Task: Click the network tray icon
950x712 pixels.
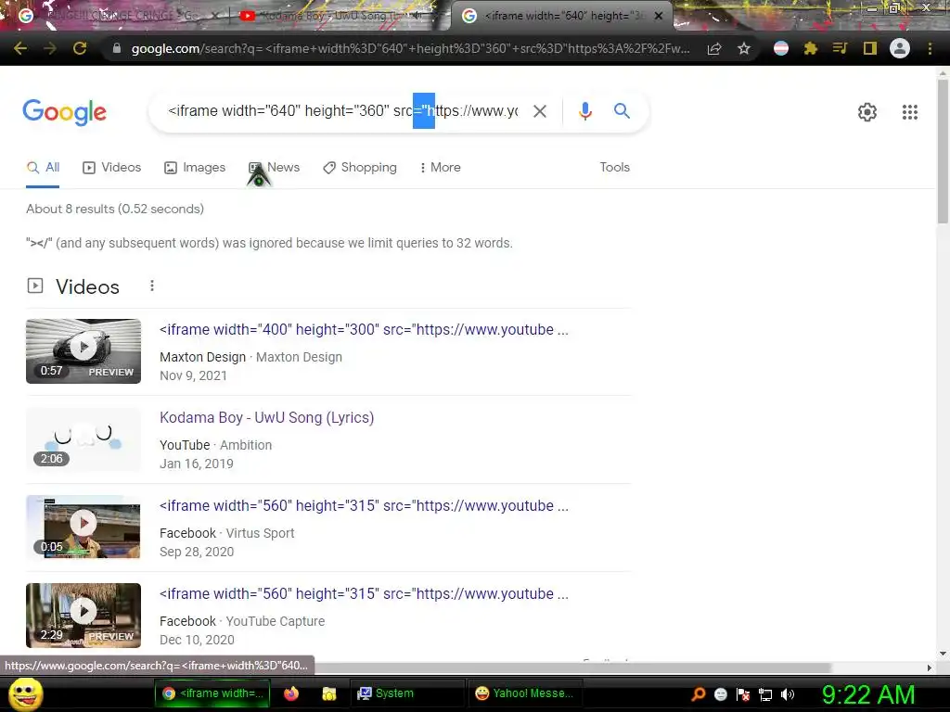Action: pyautogui.click(x=765, y=694)
